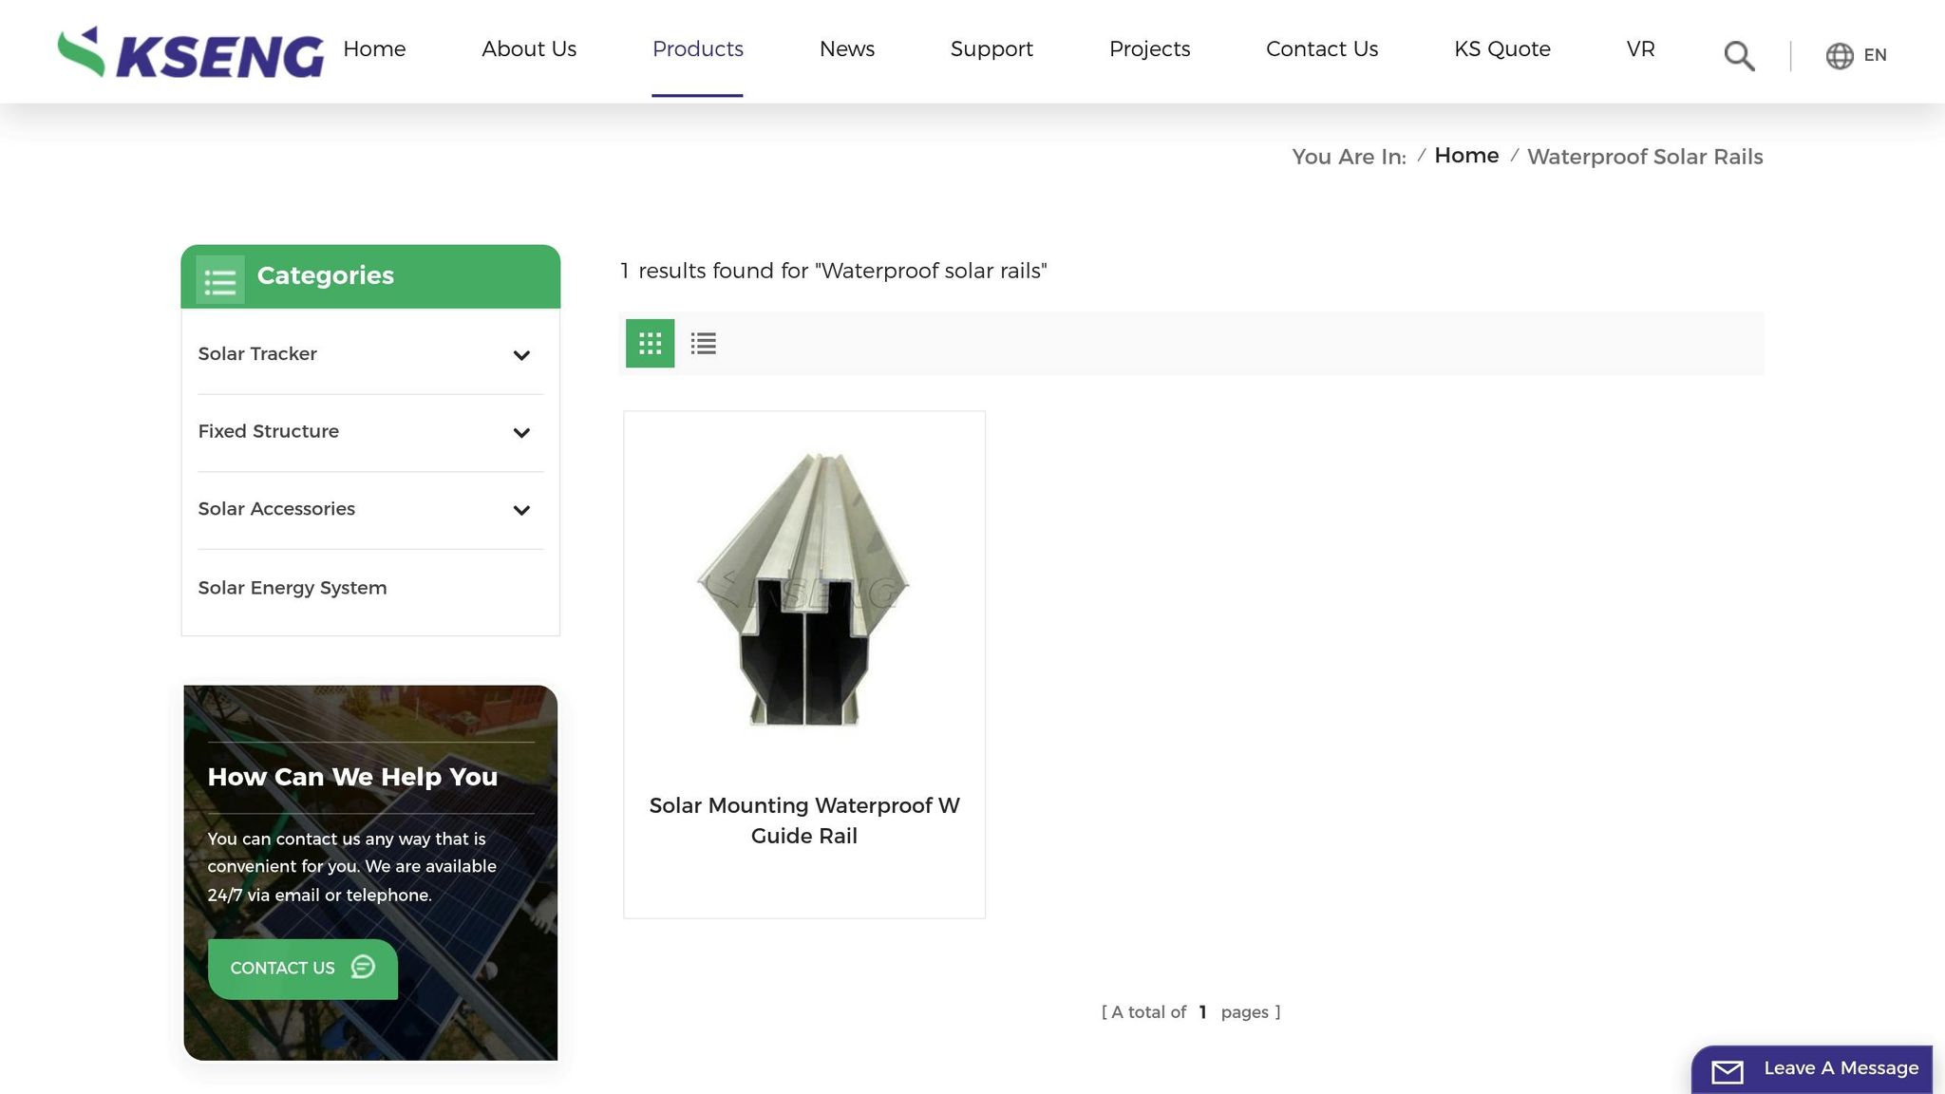Open the KS Quote page
1945x1094 pixels.
[1501, 49]
